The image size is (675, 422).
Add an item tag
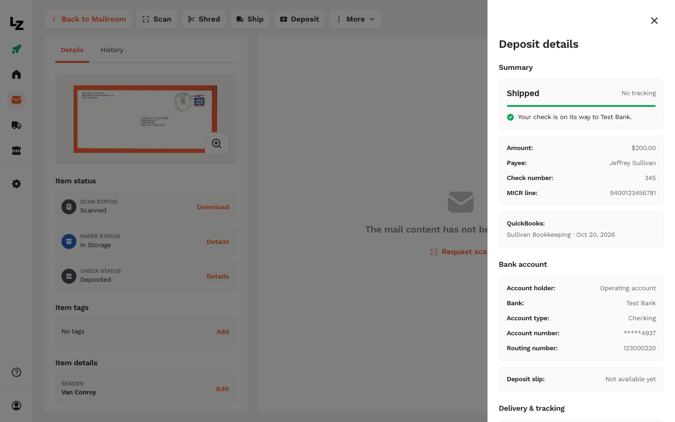(x=223, y=332)
